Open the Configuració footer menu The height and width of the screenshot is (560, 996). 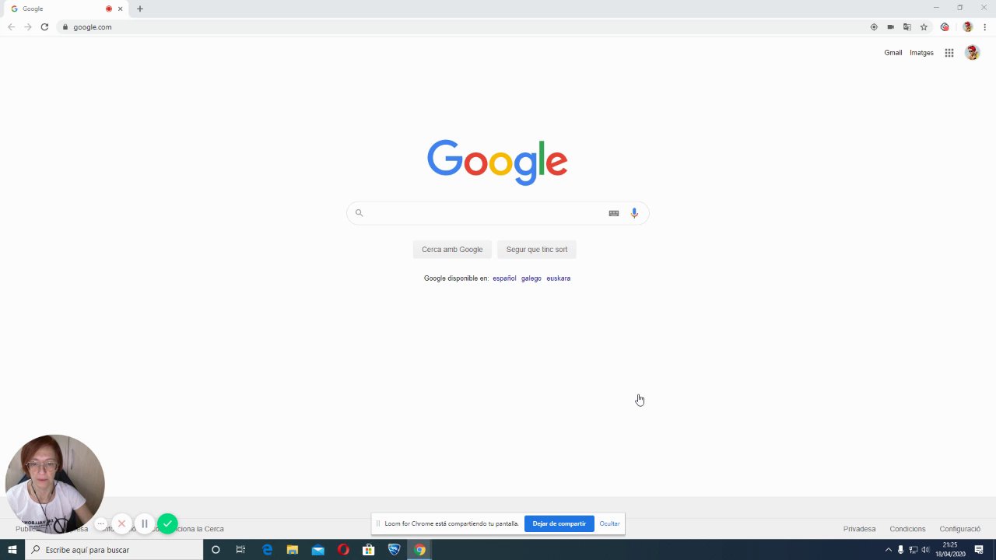click(x=960, y=529)
